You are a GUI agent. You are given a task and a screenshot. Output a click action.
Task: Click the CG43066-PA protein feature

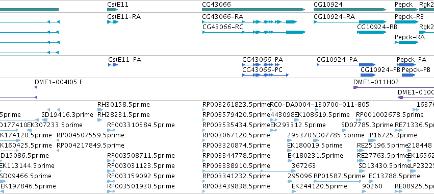(x=261, y=65)
